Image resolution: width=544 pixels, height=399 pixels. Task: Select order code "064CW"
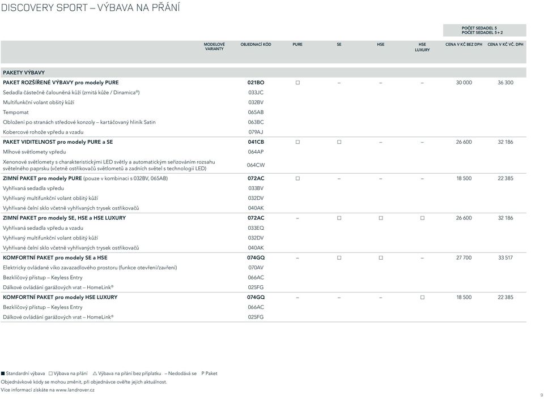click(256, 165)
